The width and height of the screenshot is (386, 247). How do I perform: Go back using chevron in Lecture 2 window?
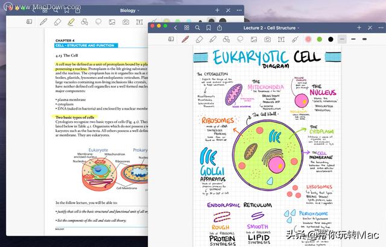[x=176, y=28]
